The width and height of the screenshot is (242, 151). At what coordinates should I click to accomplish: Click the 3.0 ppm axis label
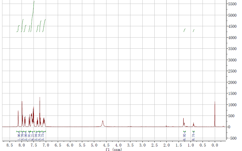click(x=142, y=145)
